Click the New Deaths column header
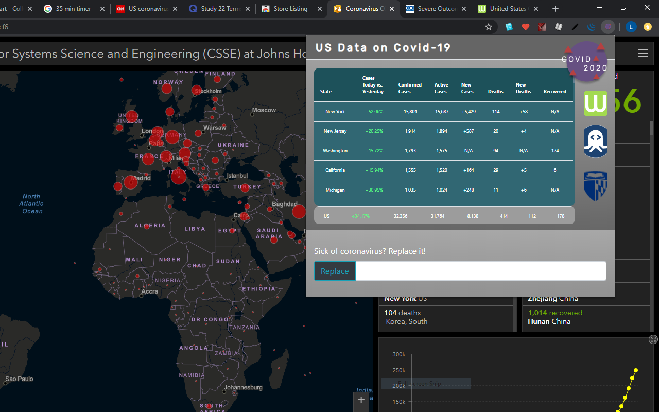 point(523,88)
